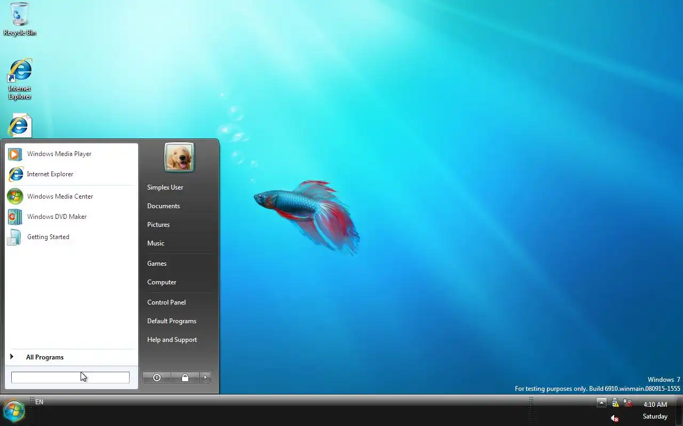The width and height of the screenshot is (683, 426).
Task: Lock the computer with the padlock button
Action: click(x=185, y=378)
